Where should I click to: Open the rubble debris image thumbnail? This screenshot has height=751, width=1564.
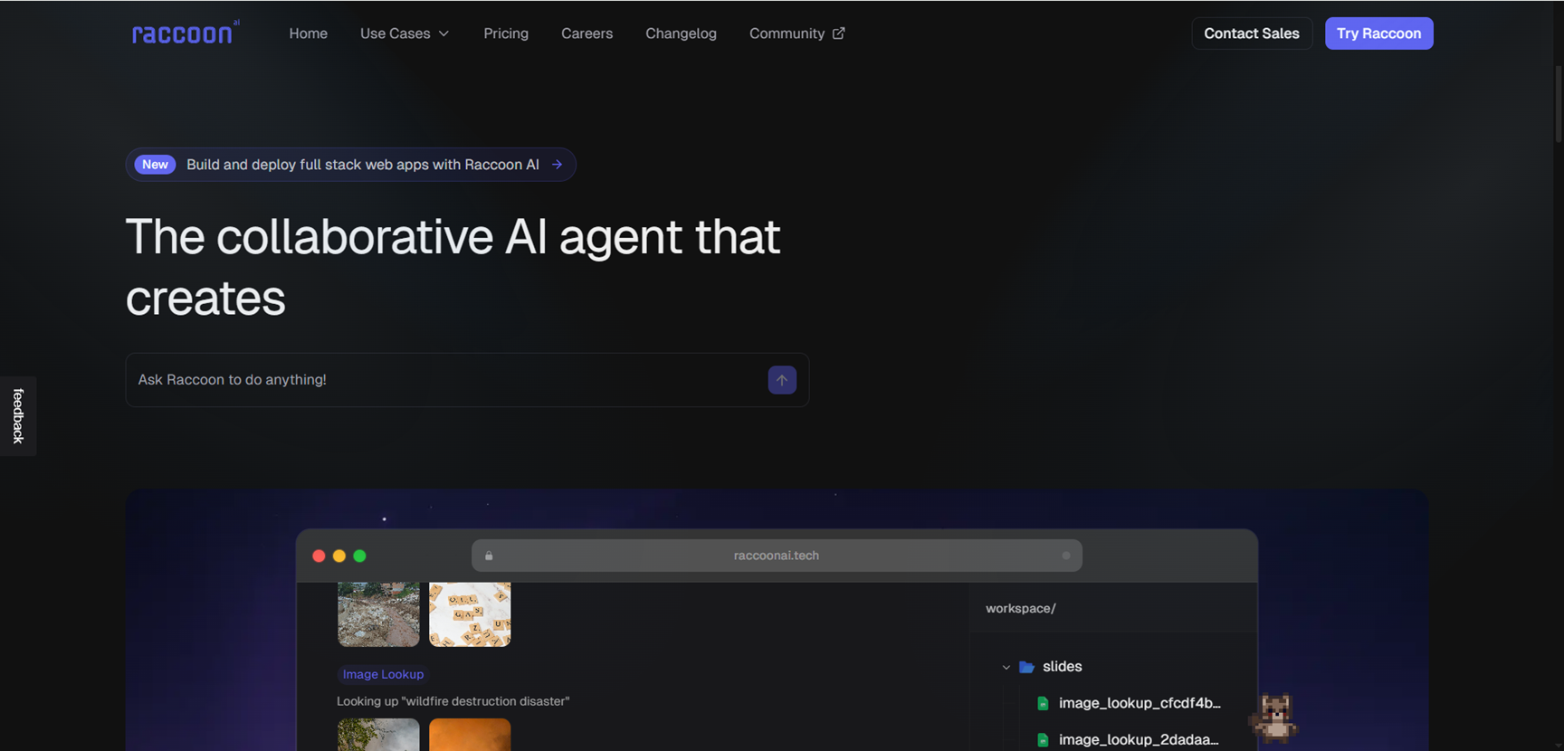coord(378,614)
